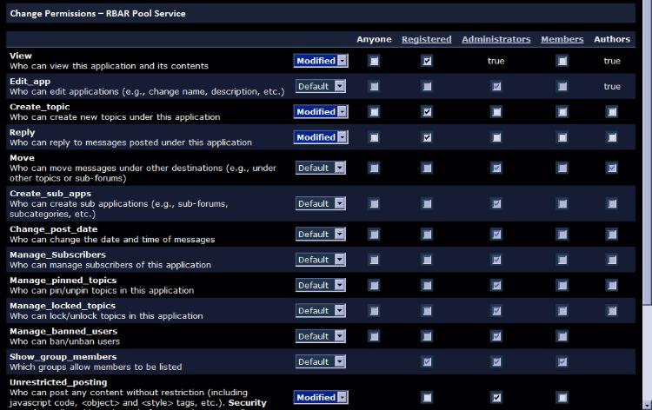Toggle Create_topic checkbox for Registered

(x=427, y=112)
